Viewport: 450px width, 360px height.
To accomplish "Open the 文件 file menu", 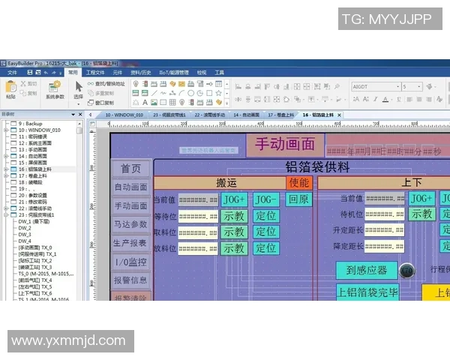I will (x=12, y=73).
